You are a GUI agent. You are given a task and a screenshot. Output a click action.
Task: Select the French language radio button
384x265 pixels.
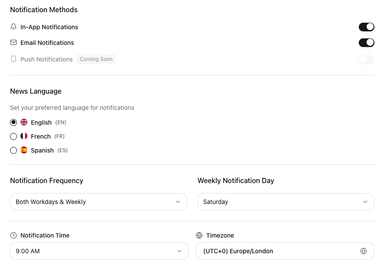pyautogui.click(x=13, y=136)
